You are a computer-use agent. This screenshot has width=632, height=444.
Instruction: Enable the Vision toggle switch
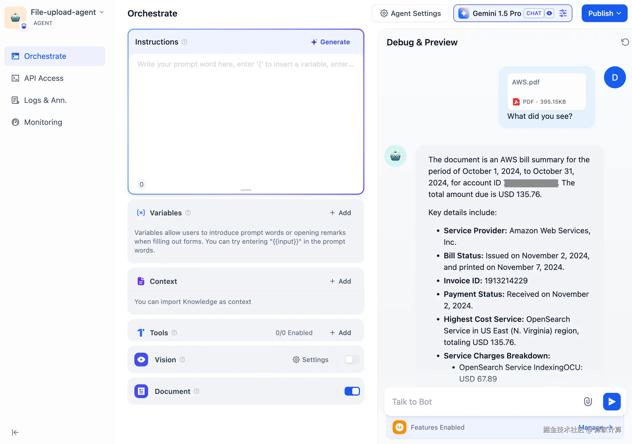point(352,359)
